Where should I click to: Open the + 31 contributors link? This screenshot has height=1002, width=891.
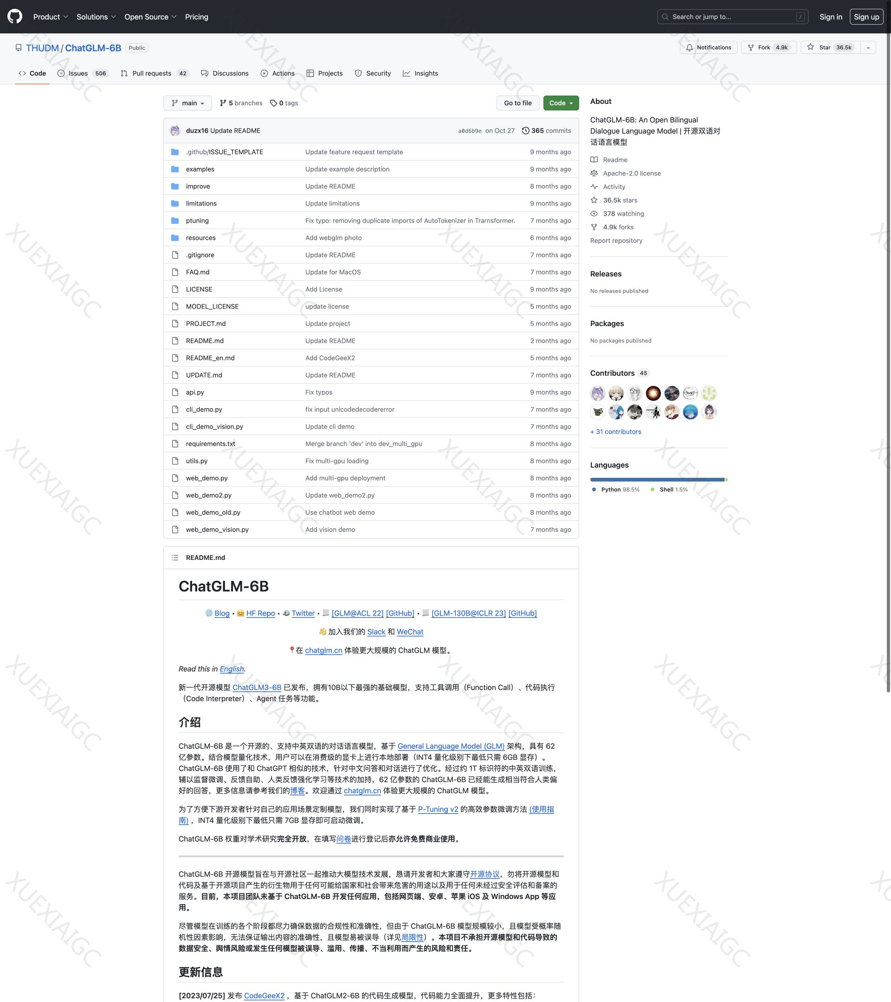[615, 432]
